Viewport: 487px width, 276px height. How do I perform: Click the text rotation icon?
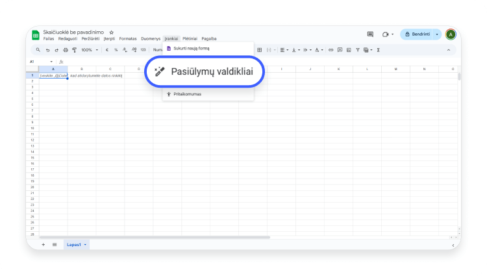(317, 50)
